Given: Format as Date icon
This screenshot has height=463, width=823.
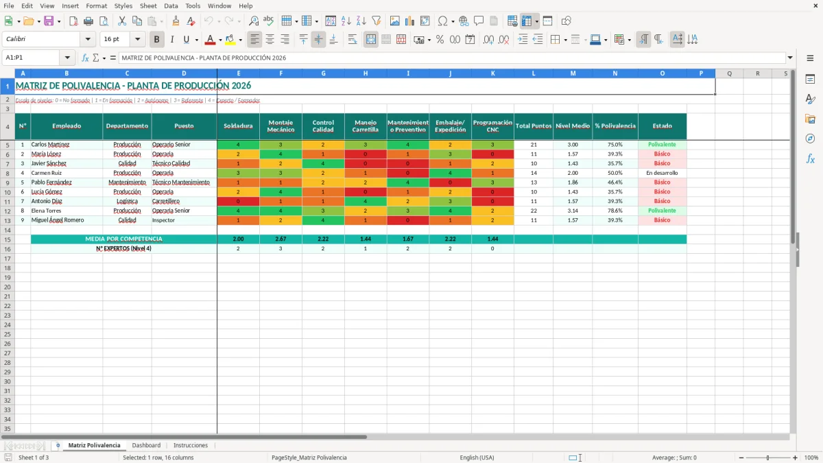Looking at the screenshot, I should coord(470,39).
